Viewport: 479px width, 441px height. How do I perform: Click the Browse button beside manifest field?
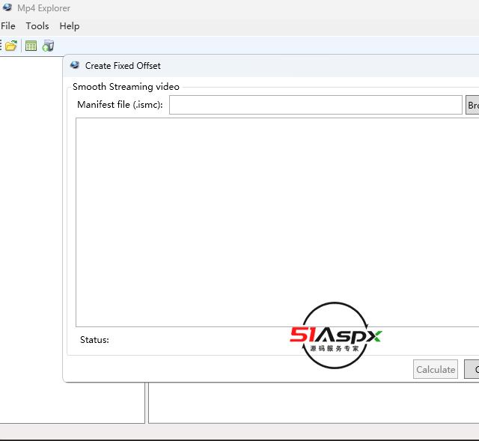click(472, 105)
